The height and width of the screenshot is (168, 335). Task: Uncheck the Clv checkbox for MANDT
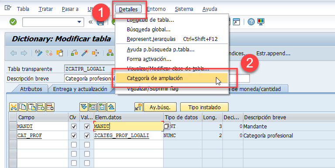(74, 126)
